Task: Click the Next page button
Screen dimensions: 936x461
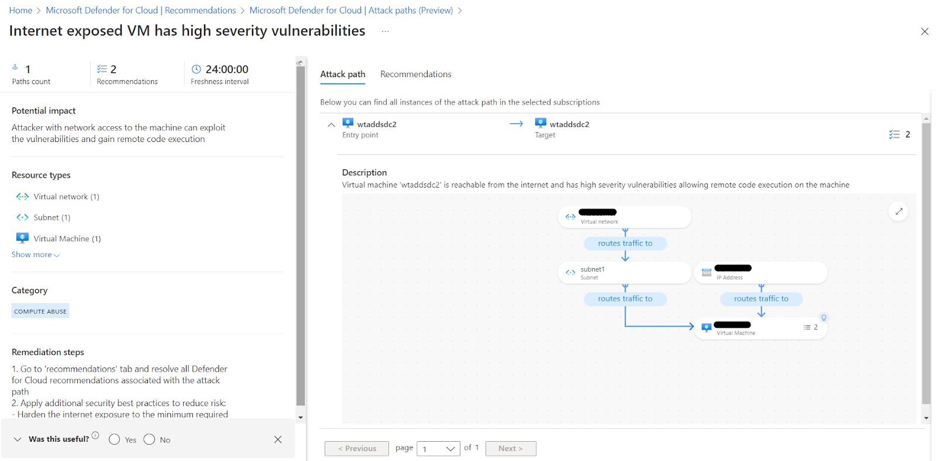Action: [x=510, y=449]
